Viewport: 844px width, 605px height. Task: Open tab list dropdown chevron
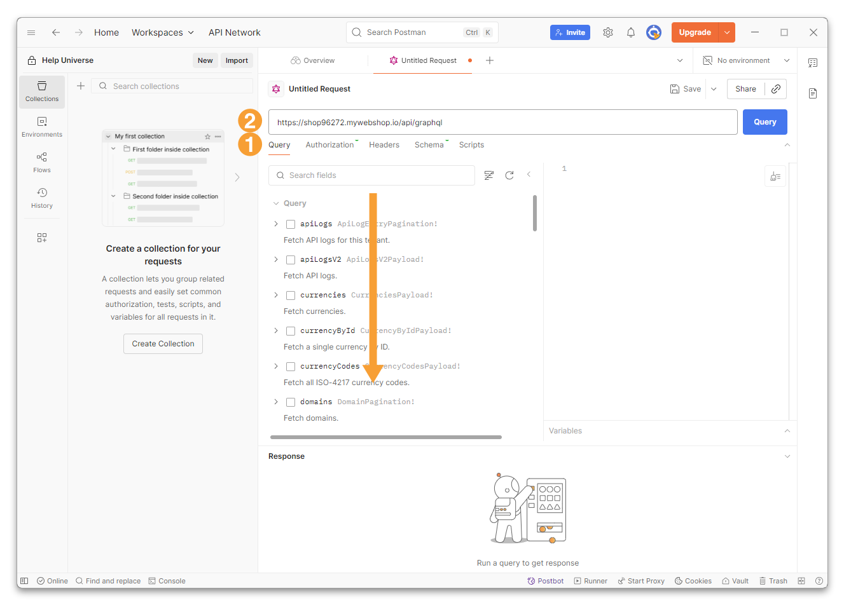[x=680, y=60]
